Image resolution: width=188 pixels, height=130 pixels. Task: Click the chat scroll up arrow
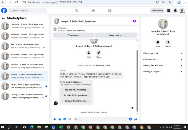pyautogui.click(x=137, y=41)
